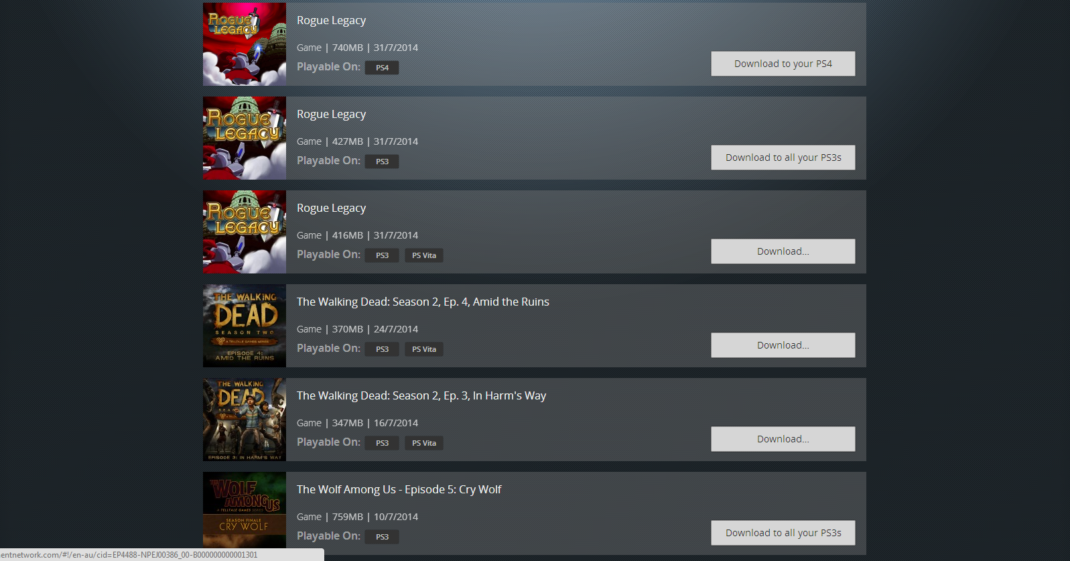Download Cry Wolf to all your PS3s
This screenshot has height=561, width=1070.
pos(783,533)
